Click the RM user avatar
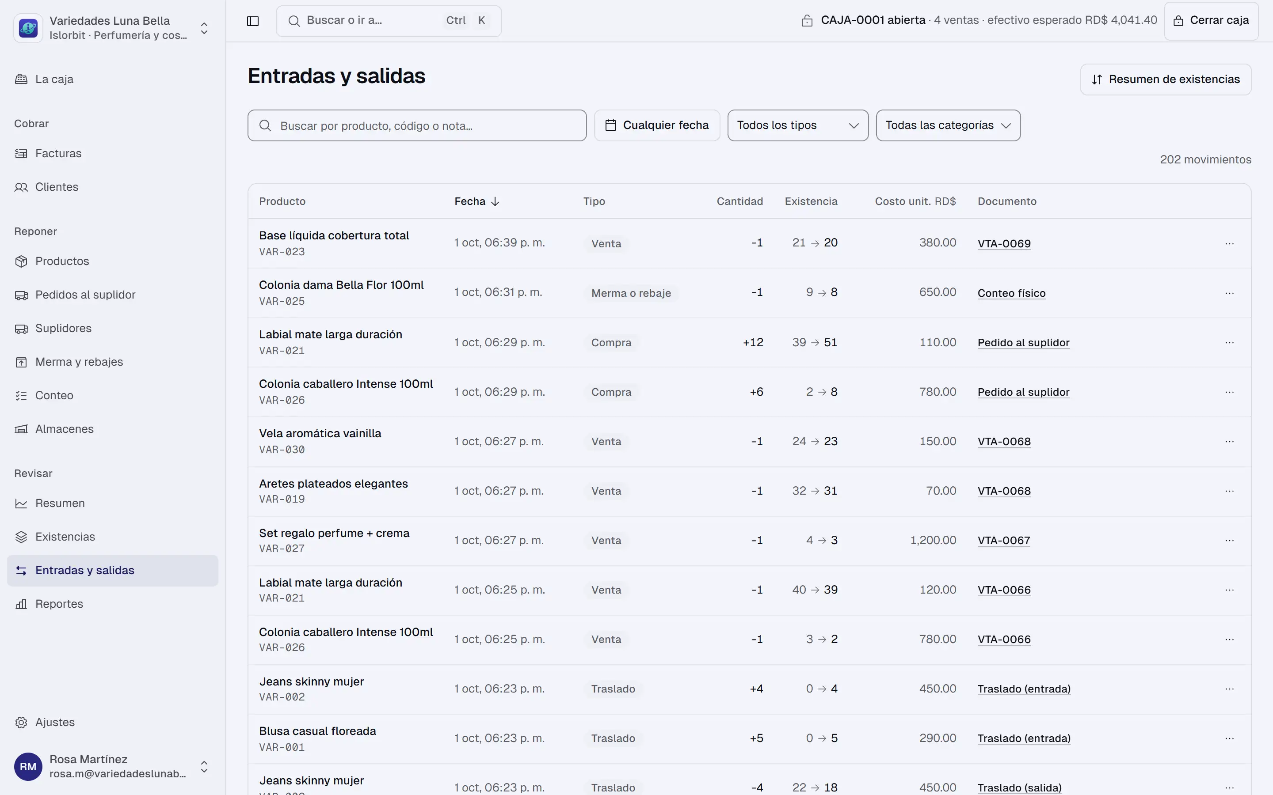1273x795 pixels. pyautogui.click(x=28, y=767)
